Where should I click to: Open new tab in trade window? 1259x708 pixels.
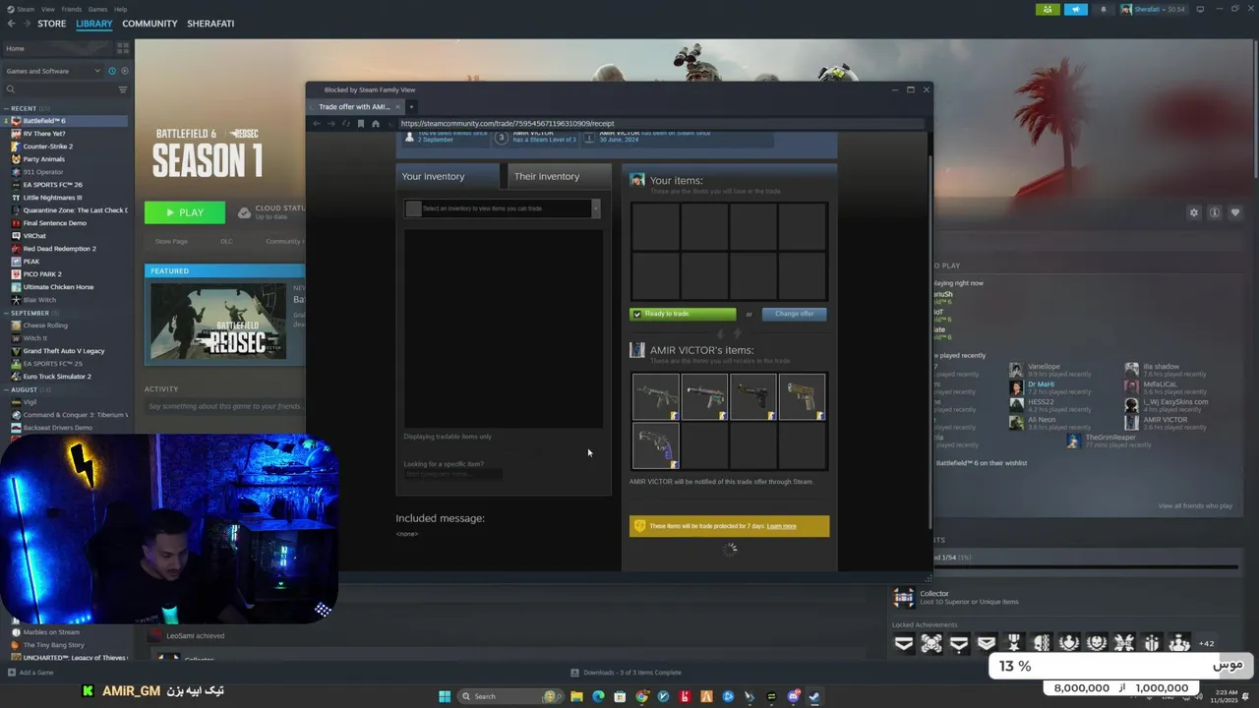[411, 106]
